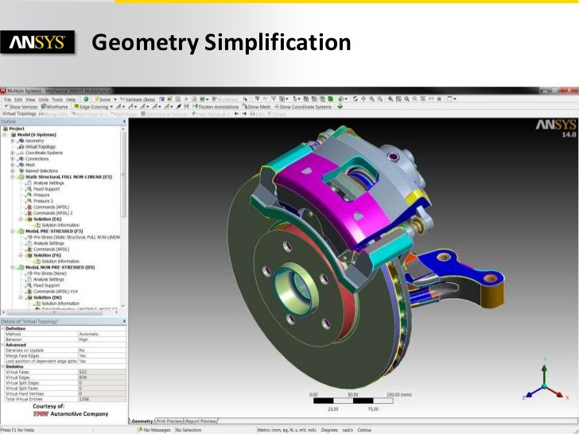Select Modal, PRE-STRESSED (F5) node

[54, 231]
